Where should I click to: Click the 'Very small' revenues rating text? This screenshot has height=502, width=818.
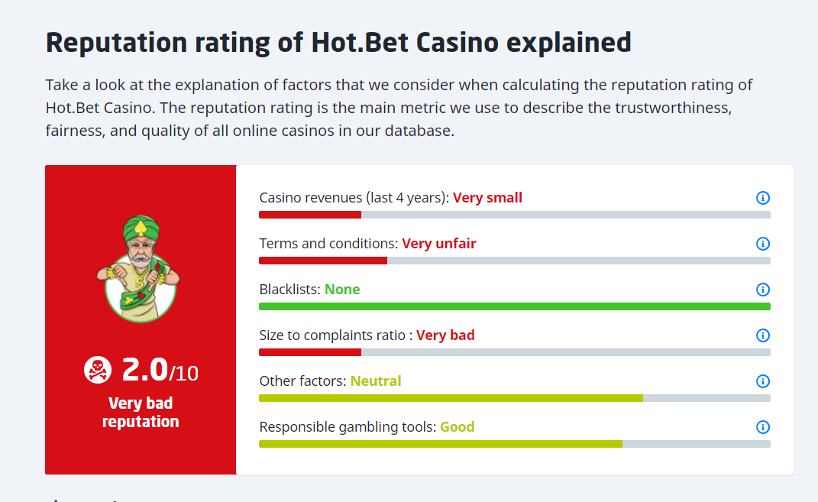(x=487, y=198)
